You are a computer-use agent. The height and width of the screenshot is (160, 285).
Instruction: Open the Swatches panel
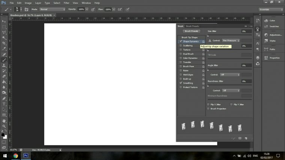click(272, 27)
